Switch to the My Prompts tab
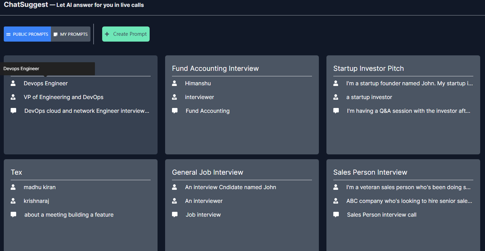The width and height of the screenshot is (485, 251). [71, 34]
